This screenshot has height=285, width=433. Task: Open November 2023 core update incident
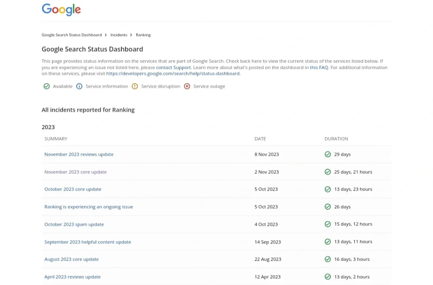(75, 172)
